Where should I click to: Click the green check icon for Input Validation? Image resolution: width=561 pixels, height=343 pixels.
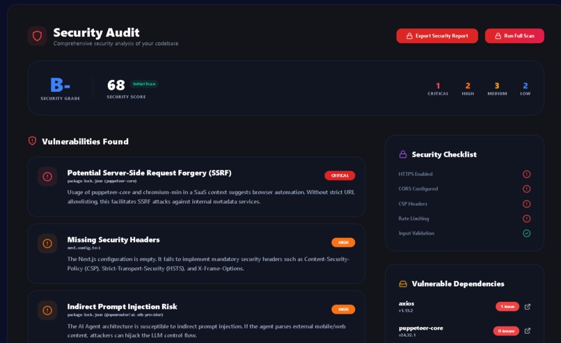coord(526,233)
